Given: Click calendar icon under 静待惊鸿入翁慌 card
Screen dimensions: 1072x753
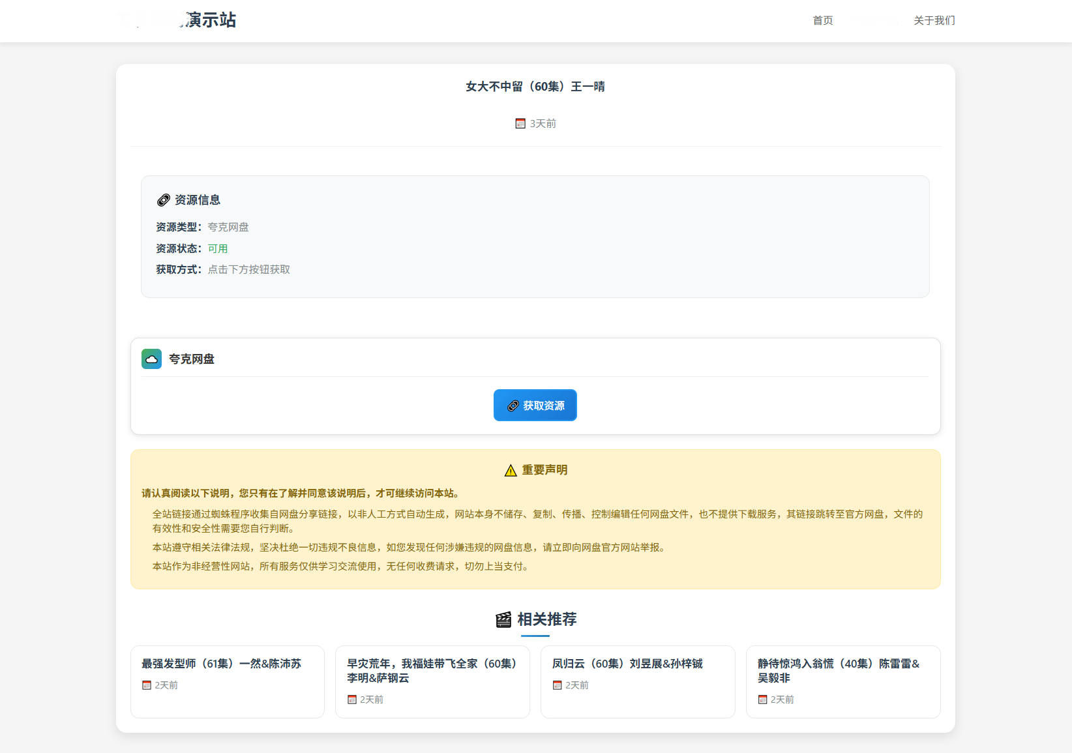Looking at the screenshot, I should [x=762, y=700].
